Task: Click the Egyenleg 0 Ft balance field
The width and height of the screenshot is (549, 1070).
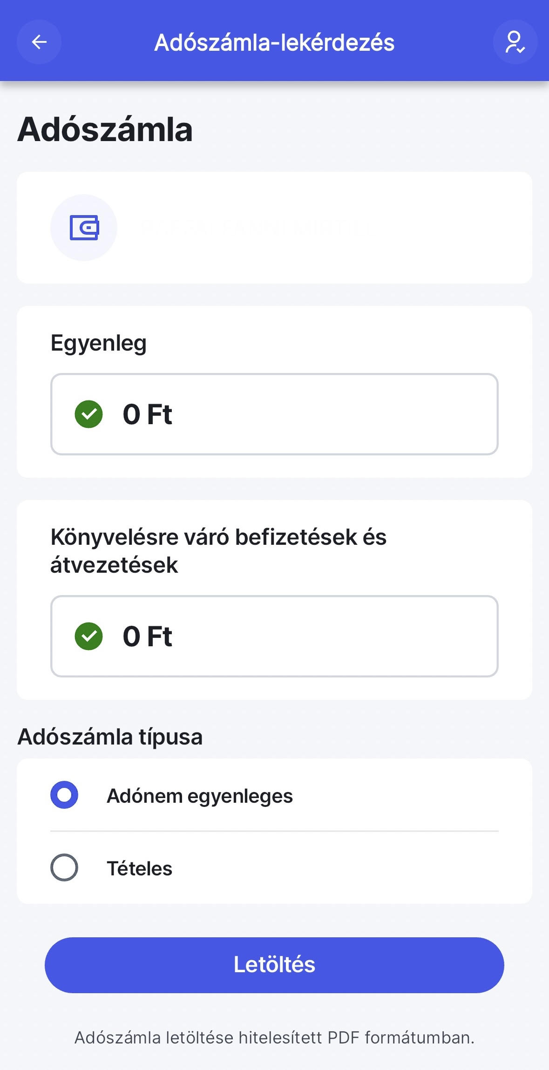Action: pos(274,414)
